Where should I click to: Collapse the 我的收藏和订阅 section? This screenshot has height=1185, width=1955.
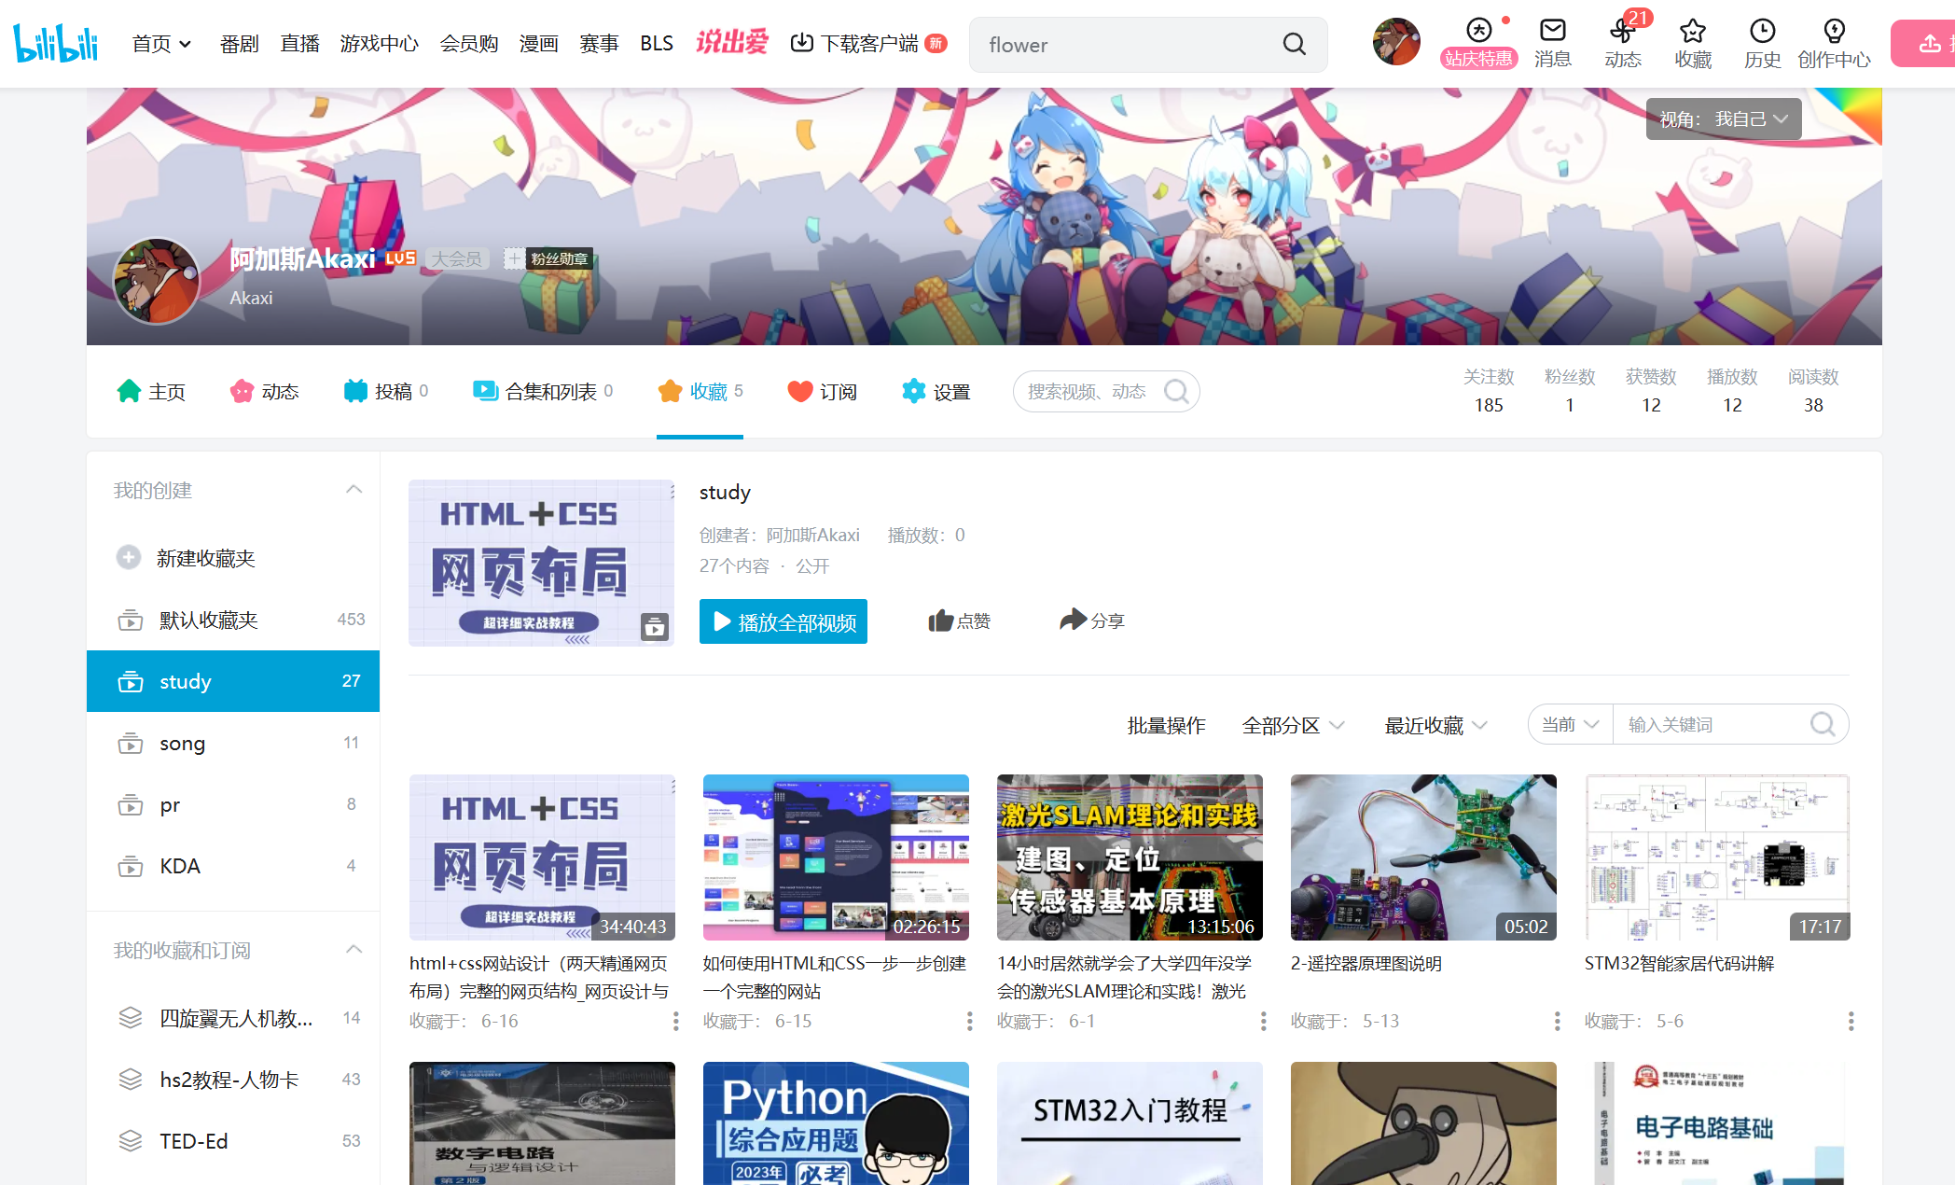pos(354,949)
